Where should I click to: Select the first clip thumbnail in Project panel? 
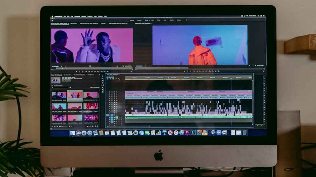[59, 95]
